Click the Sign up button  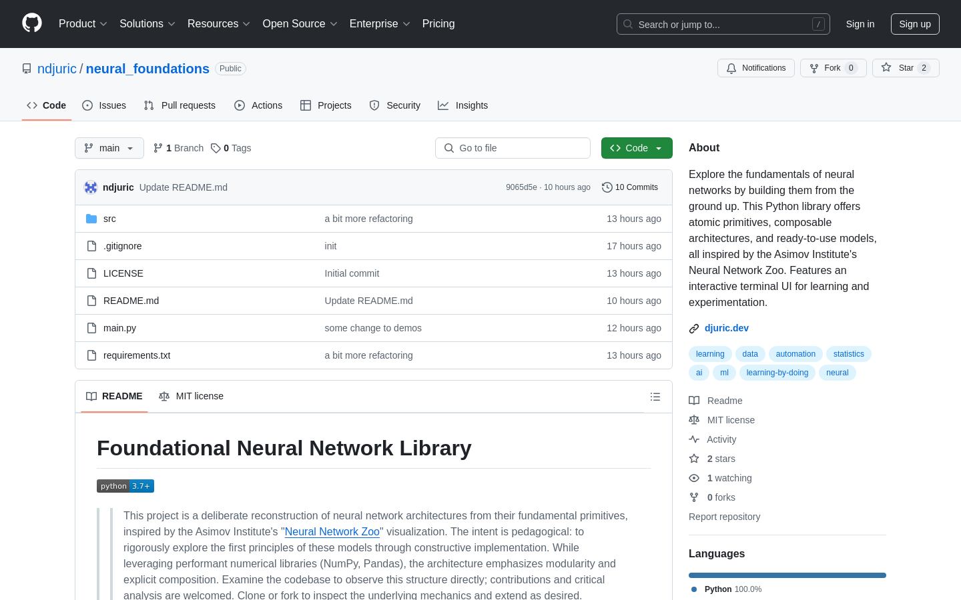[915, 24]
